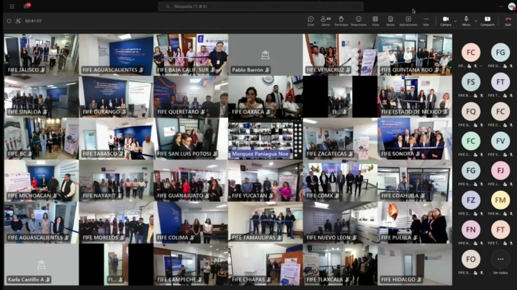The width and height of the screenshot is (517, 290).
Task: Click the FZ participant avatar
Action: [470, 200]
